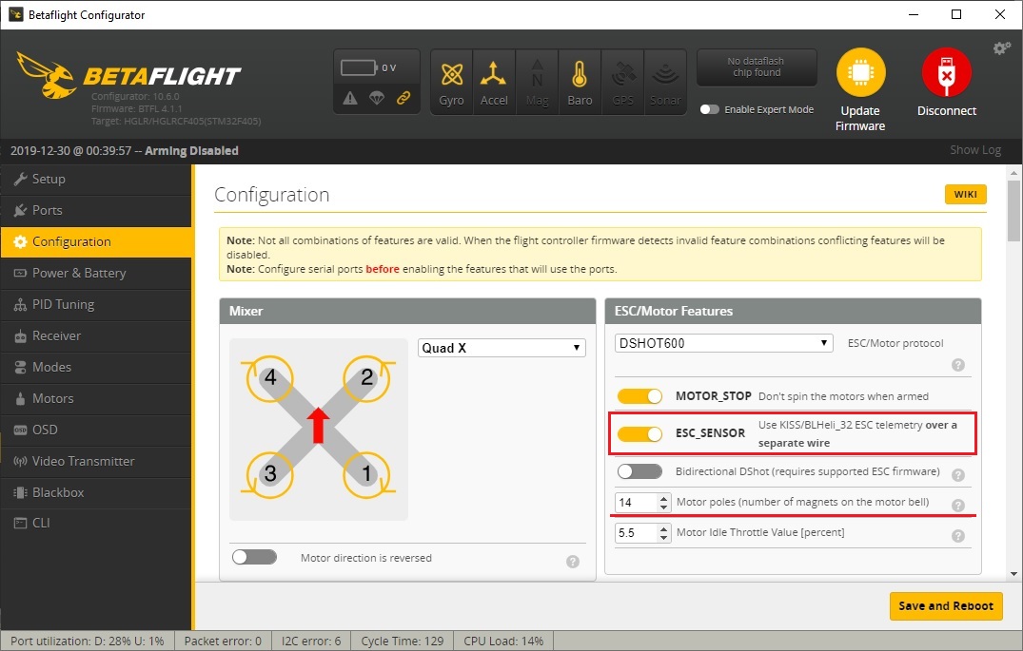1023x651 pixels.
Task: Open the Quad X mixer dropdown
Action: coord(502,348)
